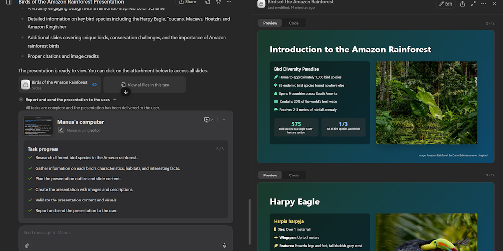Screen dimensions: 503x251
Task: Open the monitor view dropdown in Manus's computer
Action: tap(208, 120)
